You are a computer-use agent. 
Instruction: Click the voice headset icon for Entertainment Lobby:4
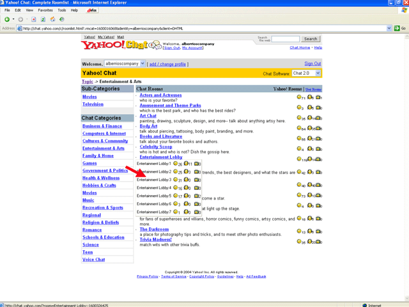(x=186, y=187)
